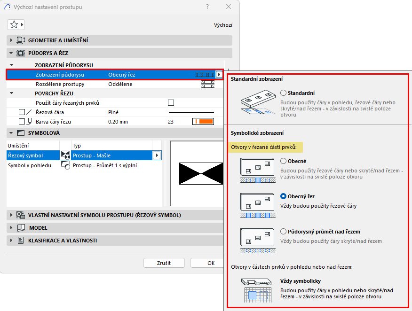Enable Použít čáry řezaných prvků checkbox

171,102
